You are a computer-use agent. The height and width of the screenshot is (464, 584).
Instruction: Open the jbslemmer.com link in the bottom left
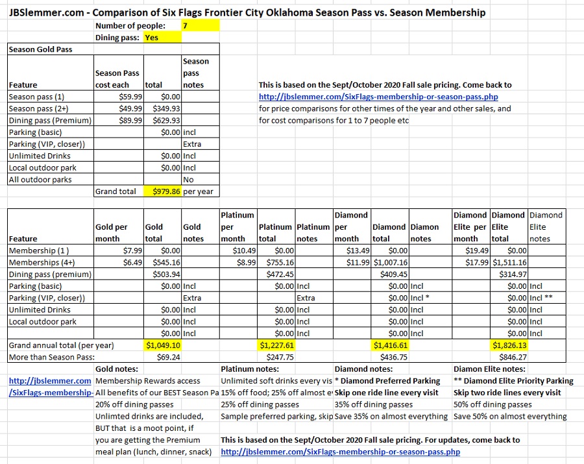click(50, 381)
